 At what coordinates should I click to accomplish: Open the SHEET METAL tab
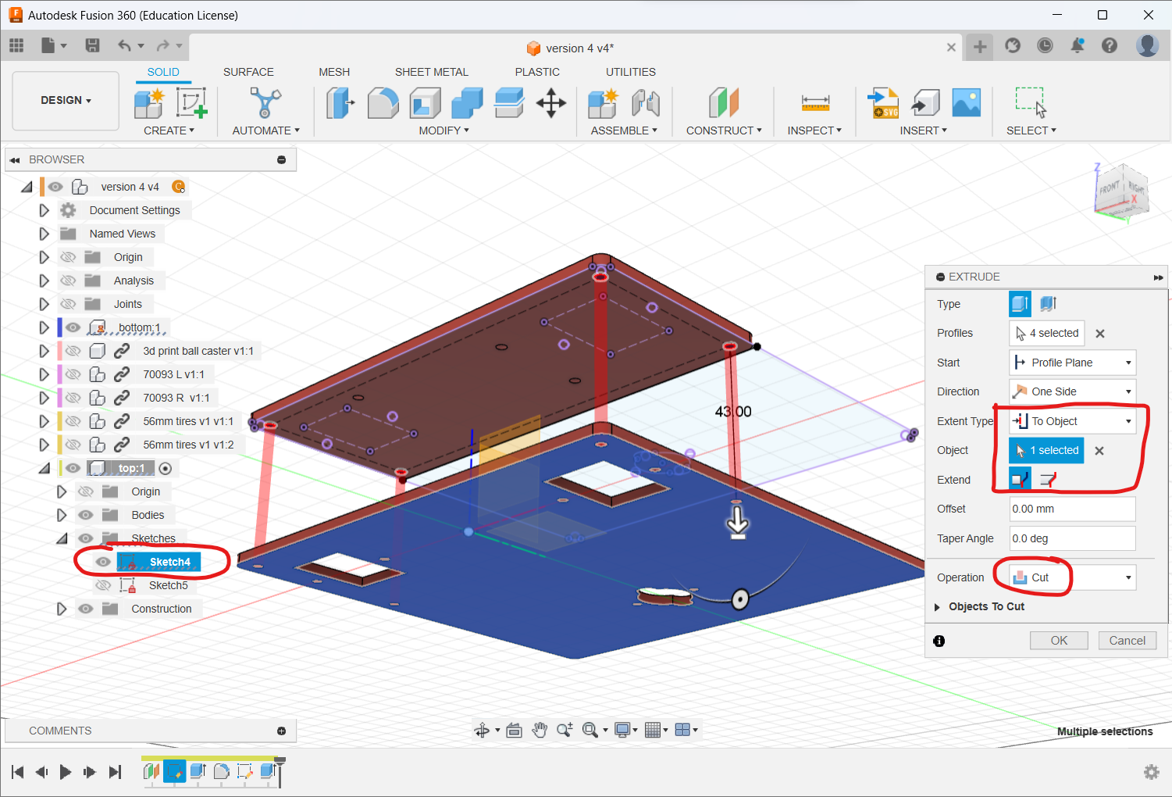[431, 72]
